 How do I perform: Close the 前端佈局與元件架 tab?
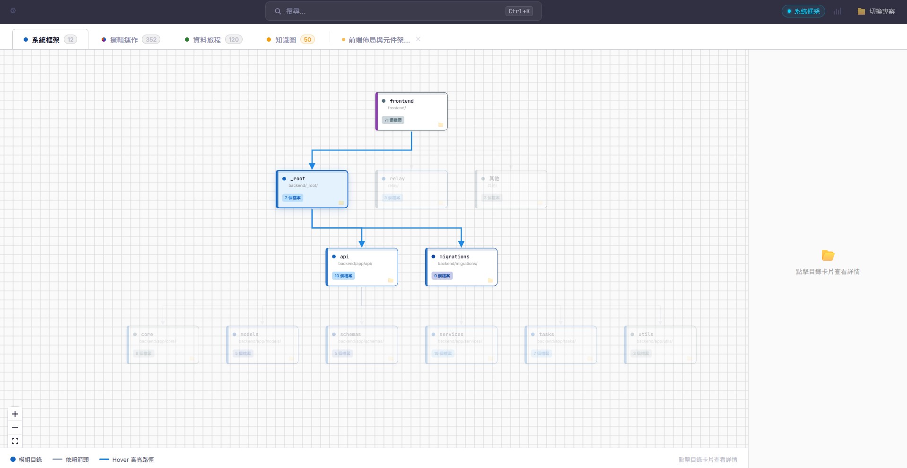[x=418, y=39]
